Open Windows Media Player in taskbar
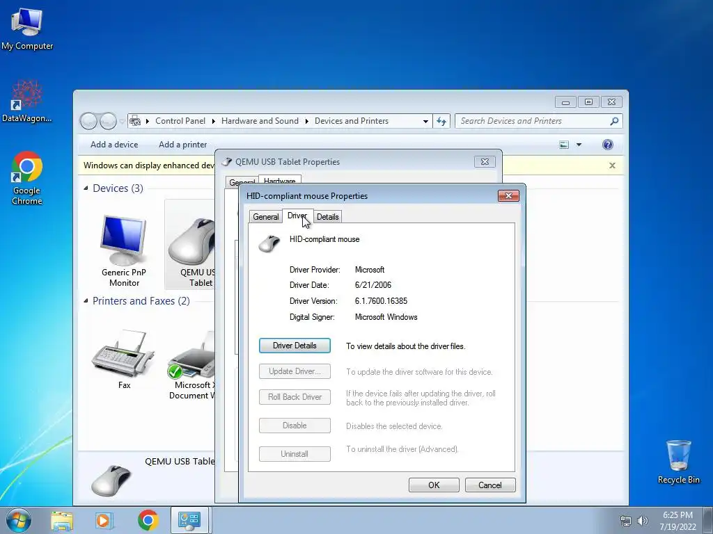 104,520
